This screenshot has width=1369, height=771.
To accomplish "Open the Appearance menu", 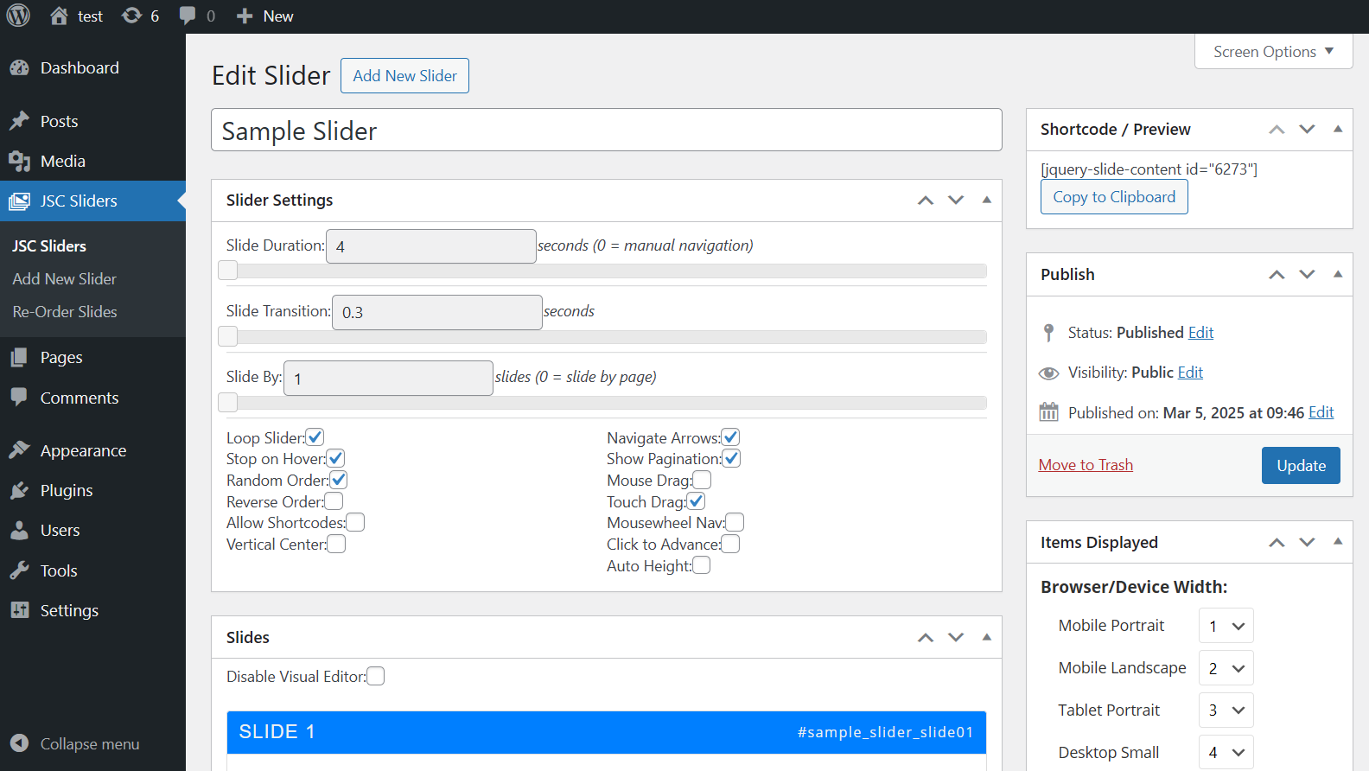I will (92, 450).
